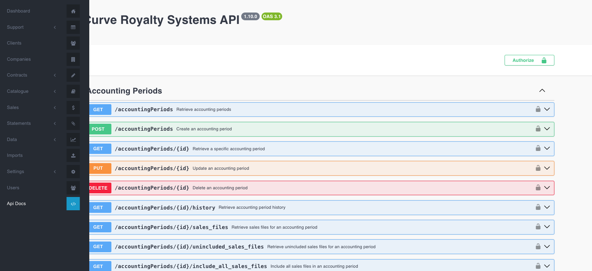Click the Data chart icon
This screenshot has width=592, height=271.
73,140
